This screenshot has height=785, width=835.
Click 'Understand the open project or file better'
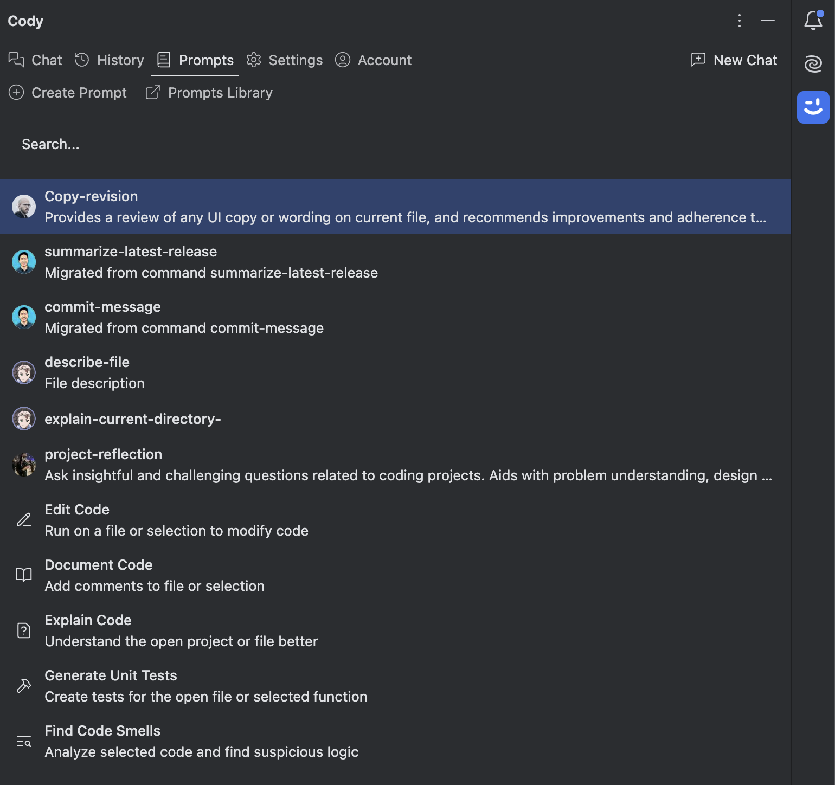(x=181, y=641)
